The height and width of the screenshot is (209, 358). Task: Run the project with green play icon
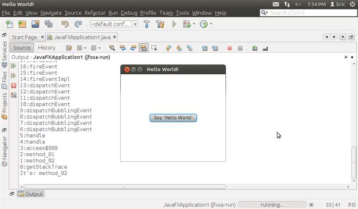tap(174, 24)
